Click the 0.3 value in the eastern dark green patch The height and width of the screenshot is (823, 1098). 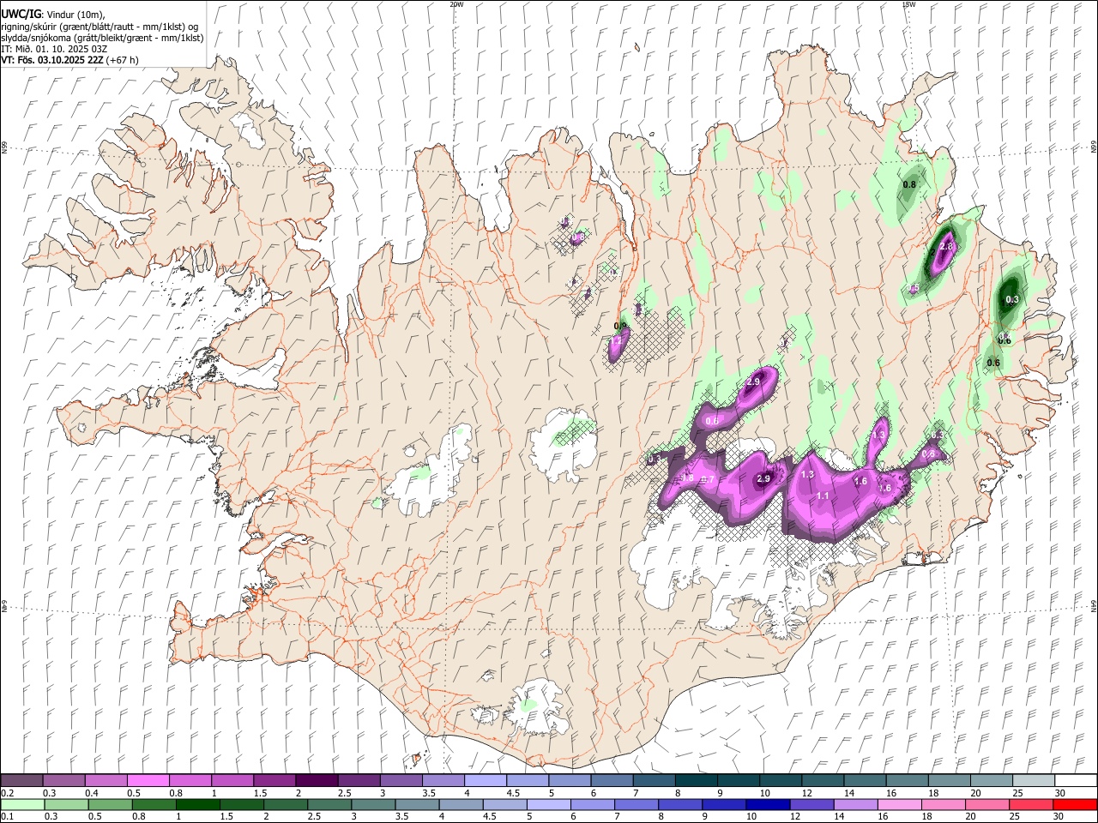[1012, 299]
